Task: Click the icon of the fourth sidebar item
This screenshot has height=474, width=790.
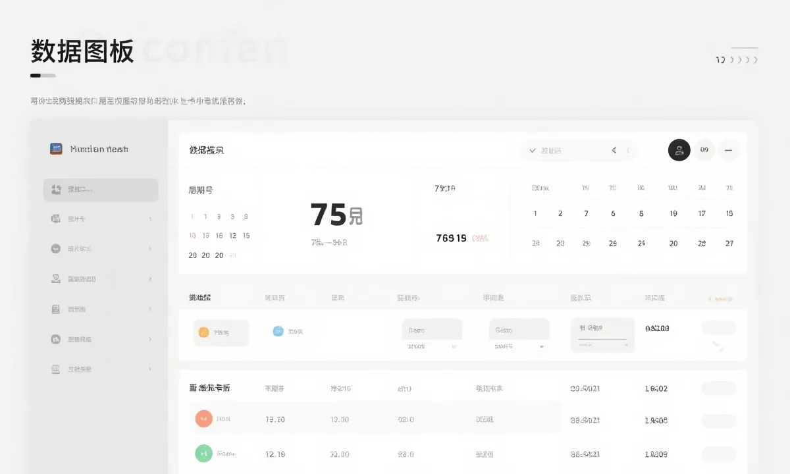Action: point(56,279)
